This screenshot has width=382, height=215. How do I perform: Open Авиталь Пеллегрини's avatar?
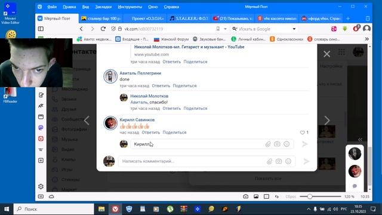tap(110, 76)
